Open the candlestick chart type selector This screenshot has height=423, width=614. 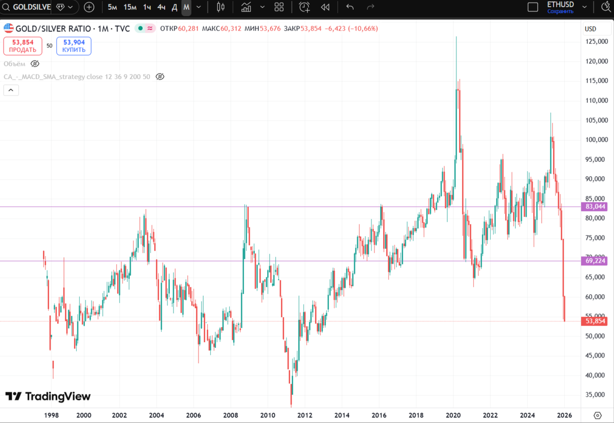[x=221, y=7]
